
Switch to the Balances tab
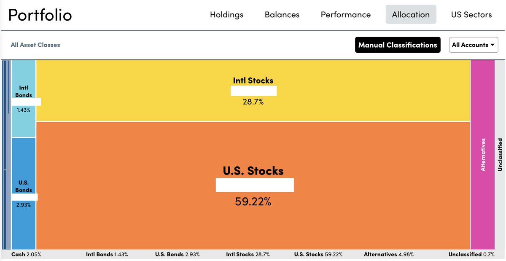coord(282,15)
